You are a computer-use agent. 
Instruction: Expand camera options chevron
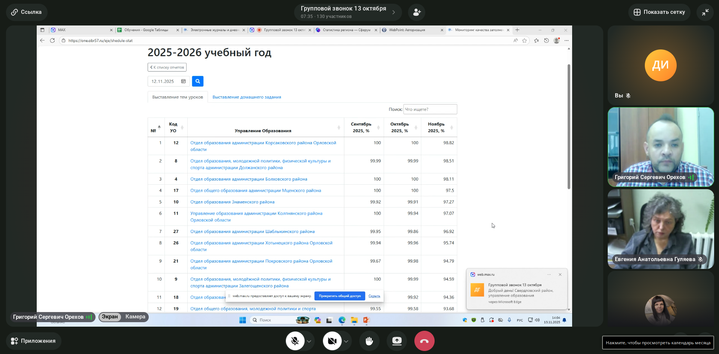[346, 341]
